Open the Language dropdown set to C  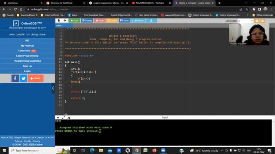pos(245,21)
